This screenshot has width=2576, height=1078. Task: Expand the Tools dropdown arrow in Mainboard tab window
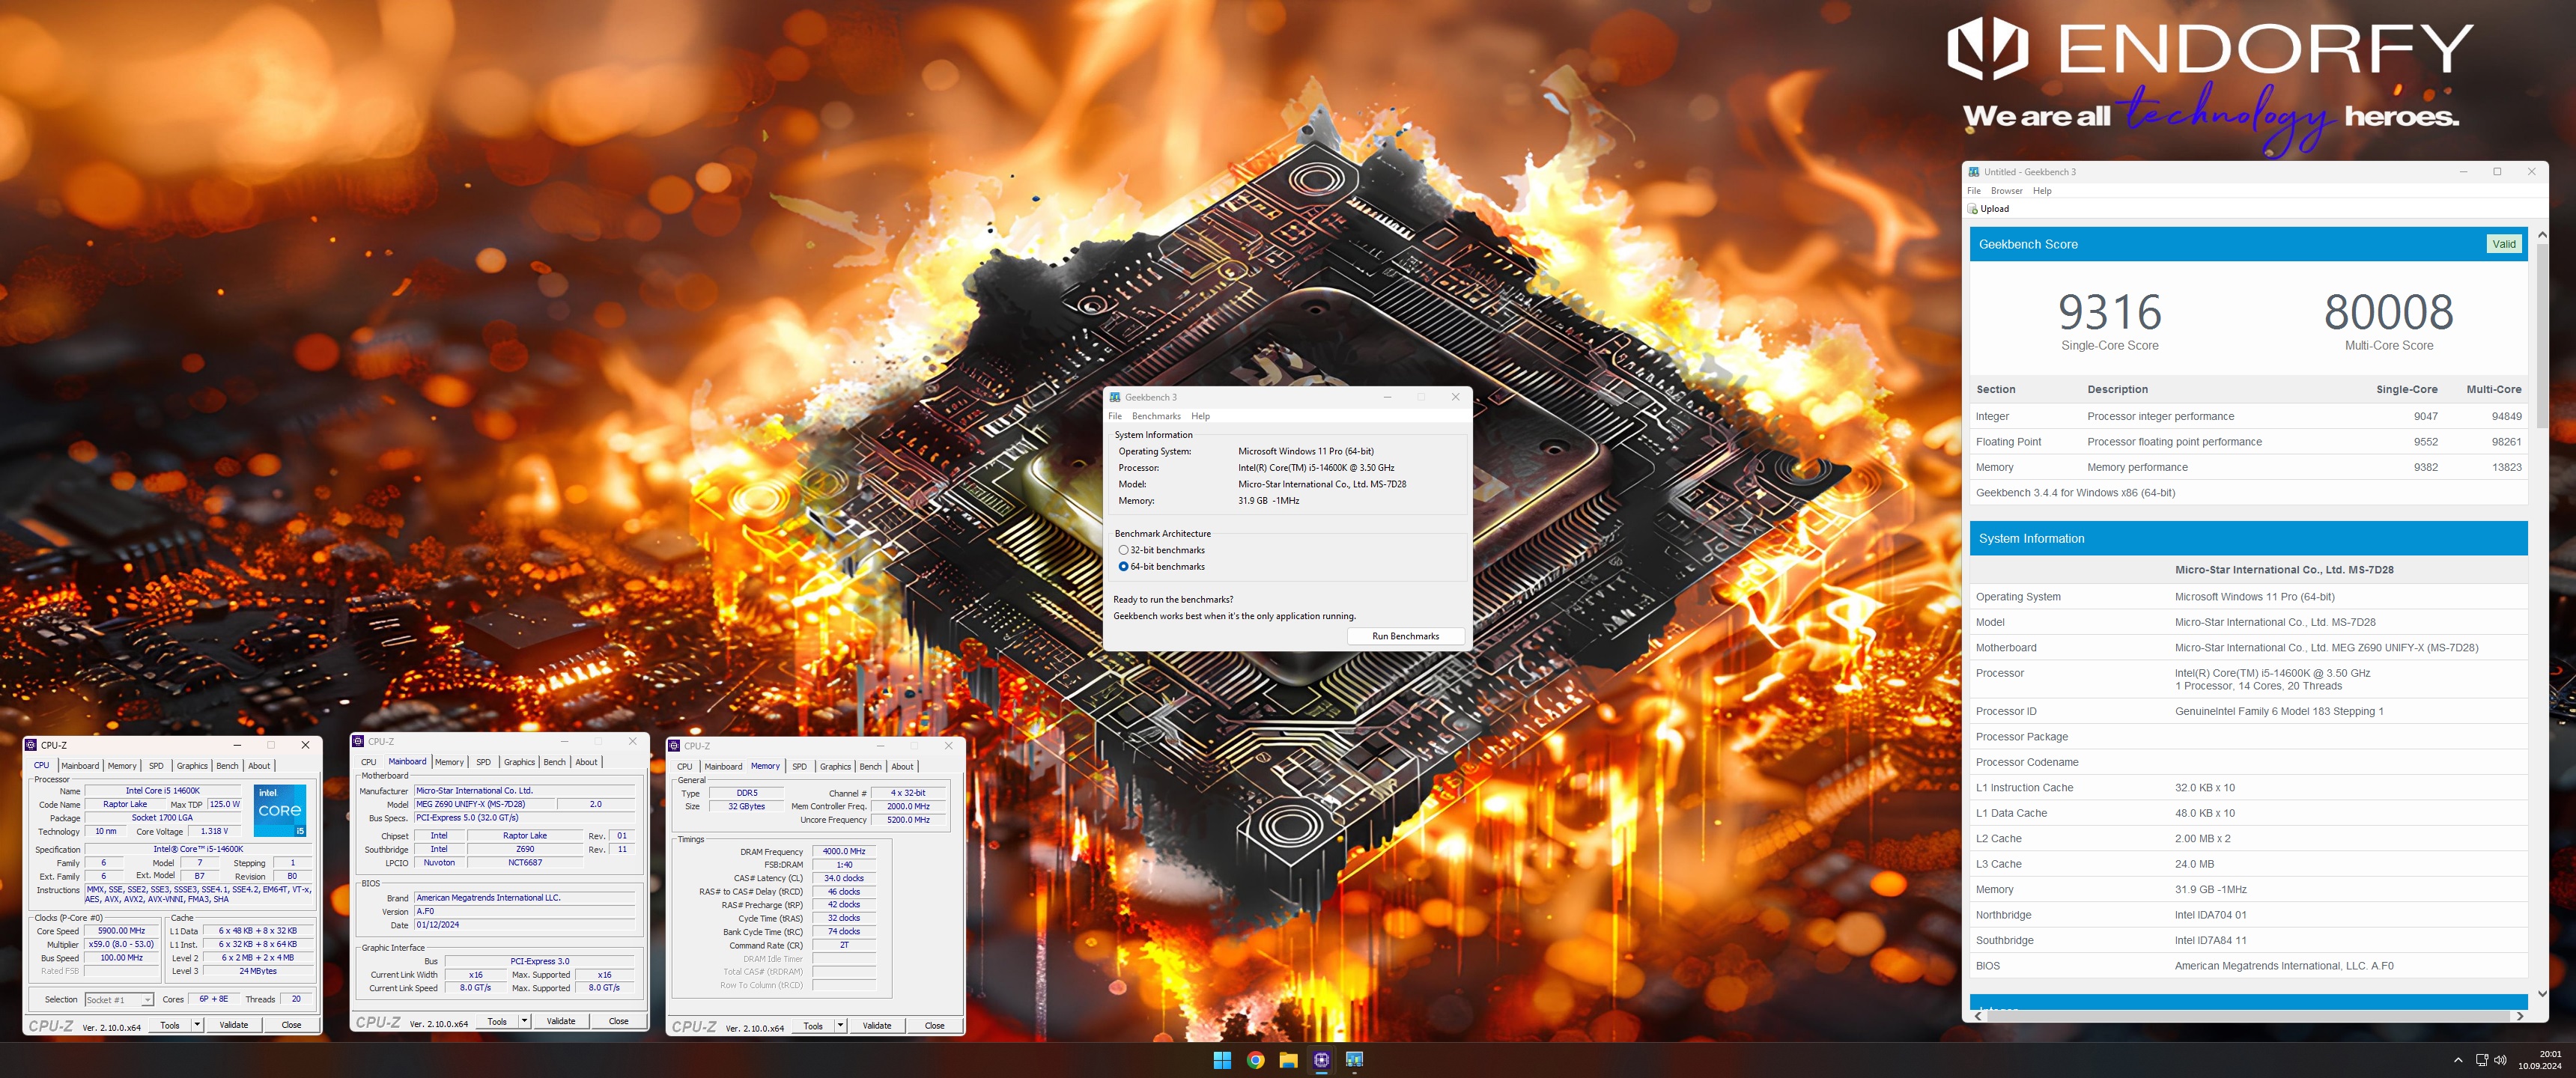[524, 1021]
